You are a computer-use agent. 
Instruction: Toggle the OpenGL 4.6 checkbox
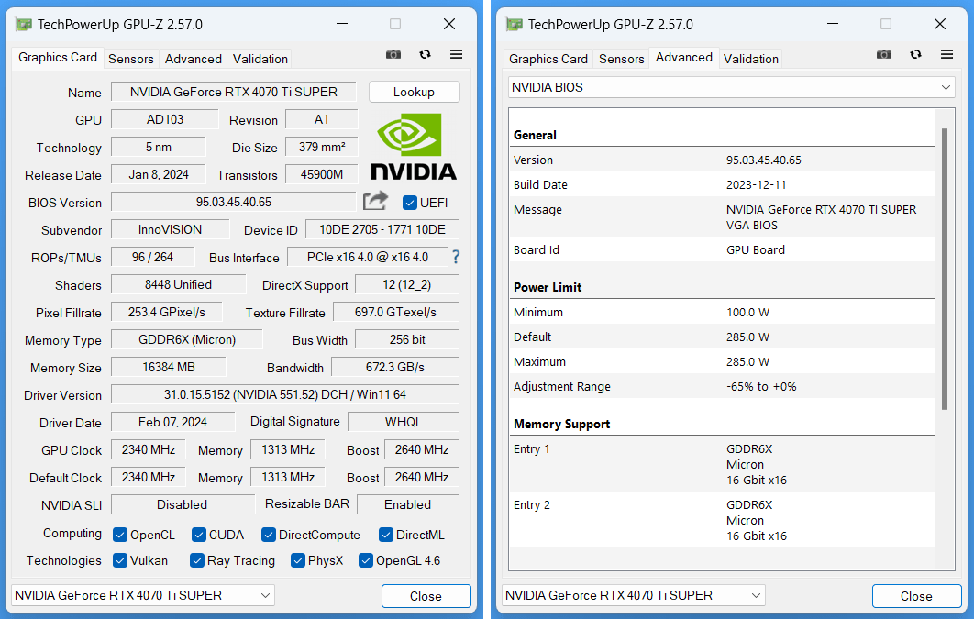click(x=366, y=560)
